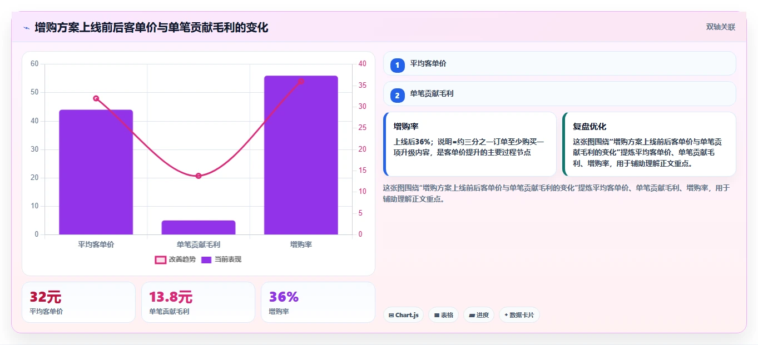Select the numbered item 2 单笔贡献毛利
Image resolution: width=758 pixels, height=345 pixels.
pyautogui.click(x=559, y=94)
